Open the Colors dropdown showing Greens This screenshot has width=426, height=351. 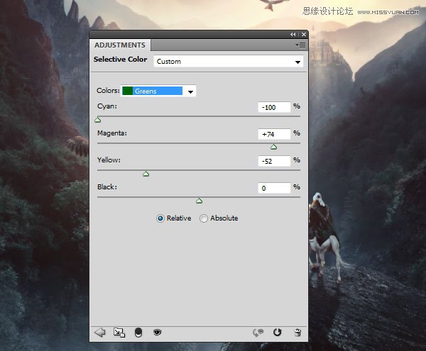coord(158,91)
